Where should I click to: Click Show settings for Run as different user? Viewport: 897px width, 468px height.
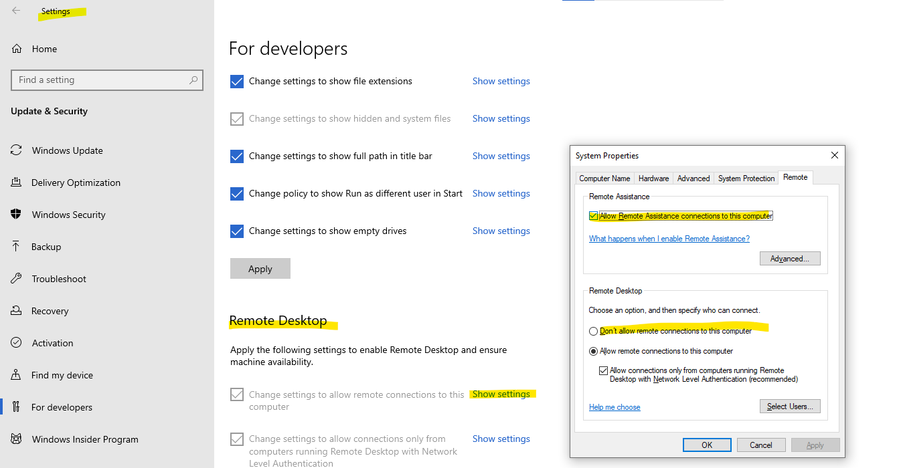point(501,193)
